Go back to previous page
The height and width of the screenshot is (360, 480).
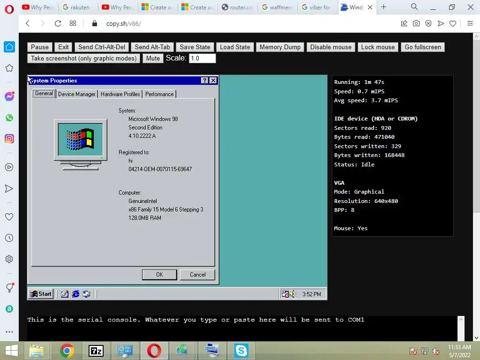(x=28, y=23)
